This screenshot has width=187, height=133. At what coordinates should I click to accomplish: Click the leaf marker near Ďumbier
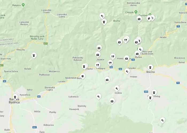[x=149, y=18]
